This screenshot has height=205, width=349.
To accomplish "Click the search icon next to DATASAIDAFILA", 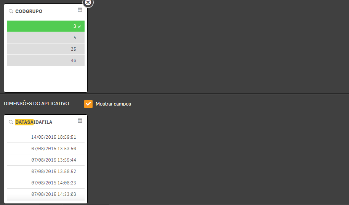I will click(x=11, y=122).
